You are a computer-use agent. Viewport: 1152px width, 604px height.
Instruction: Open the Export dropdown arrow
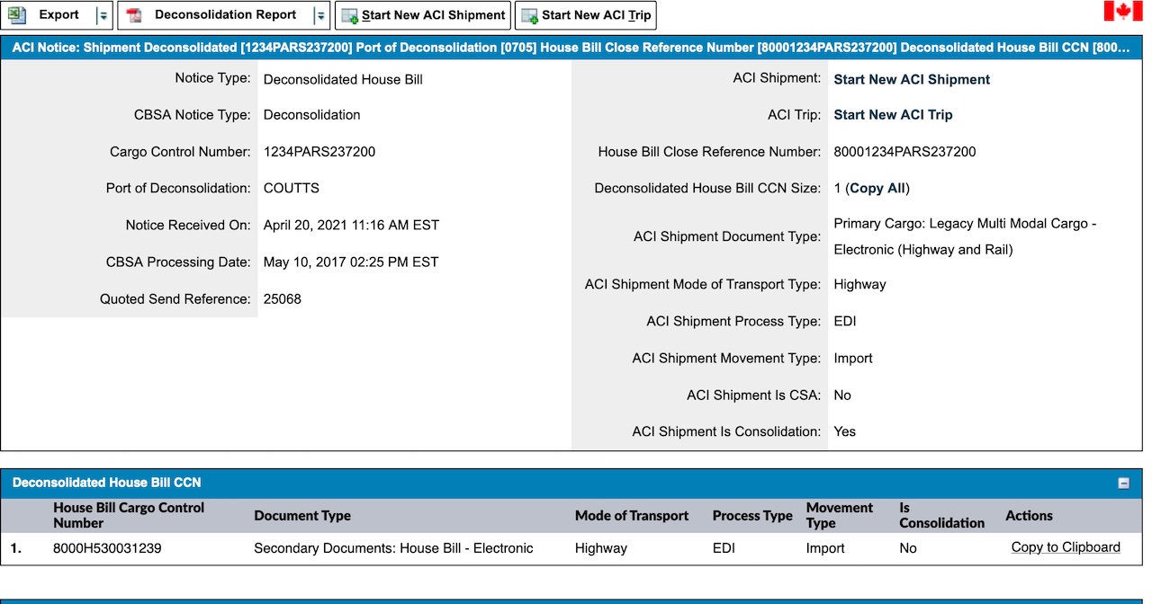coord(103,15)
